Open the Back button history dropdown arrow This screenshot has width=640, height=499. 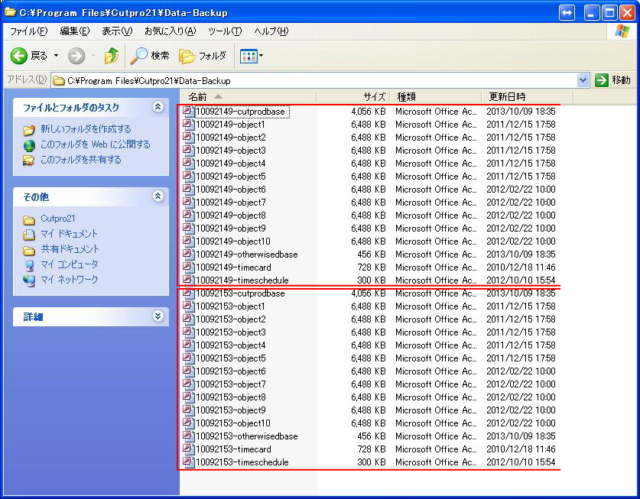(56, 56)
